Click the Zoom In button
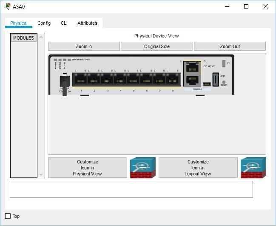Viewport: 276px width, 226px height. click(x=84, y=46)
